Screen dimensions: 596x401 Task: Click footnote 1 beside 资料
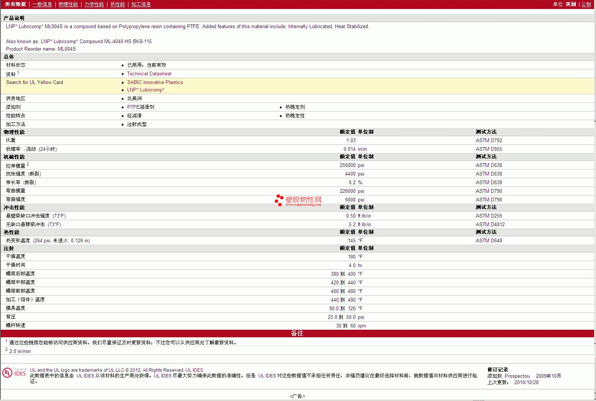pyautogui.click(x=18, y=73)
